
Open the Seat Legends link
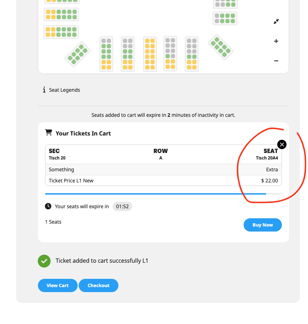point(64,90)
